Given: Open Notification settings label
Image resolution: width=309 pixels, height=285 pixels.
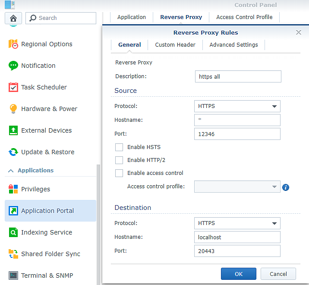Looking at the screenshot, I should 38,66.
